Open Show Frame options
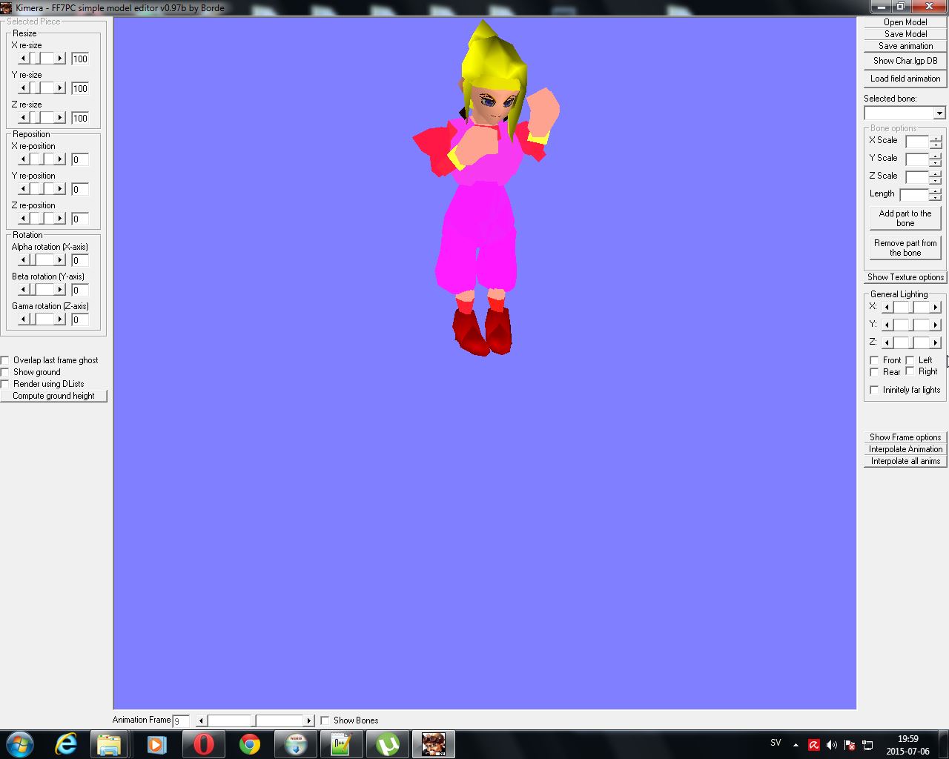Image resolution: width=949 pixels, height=759 pixels. tap(905, 437)
